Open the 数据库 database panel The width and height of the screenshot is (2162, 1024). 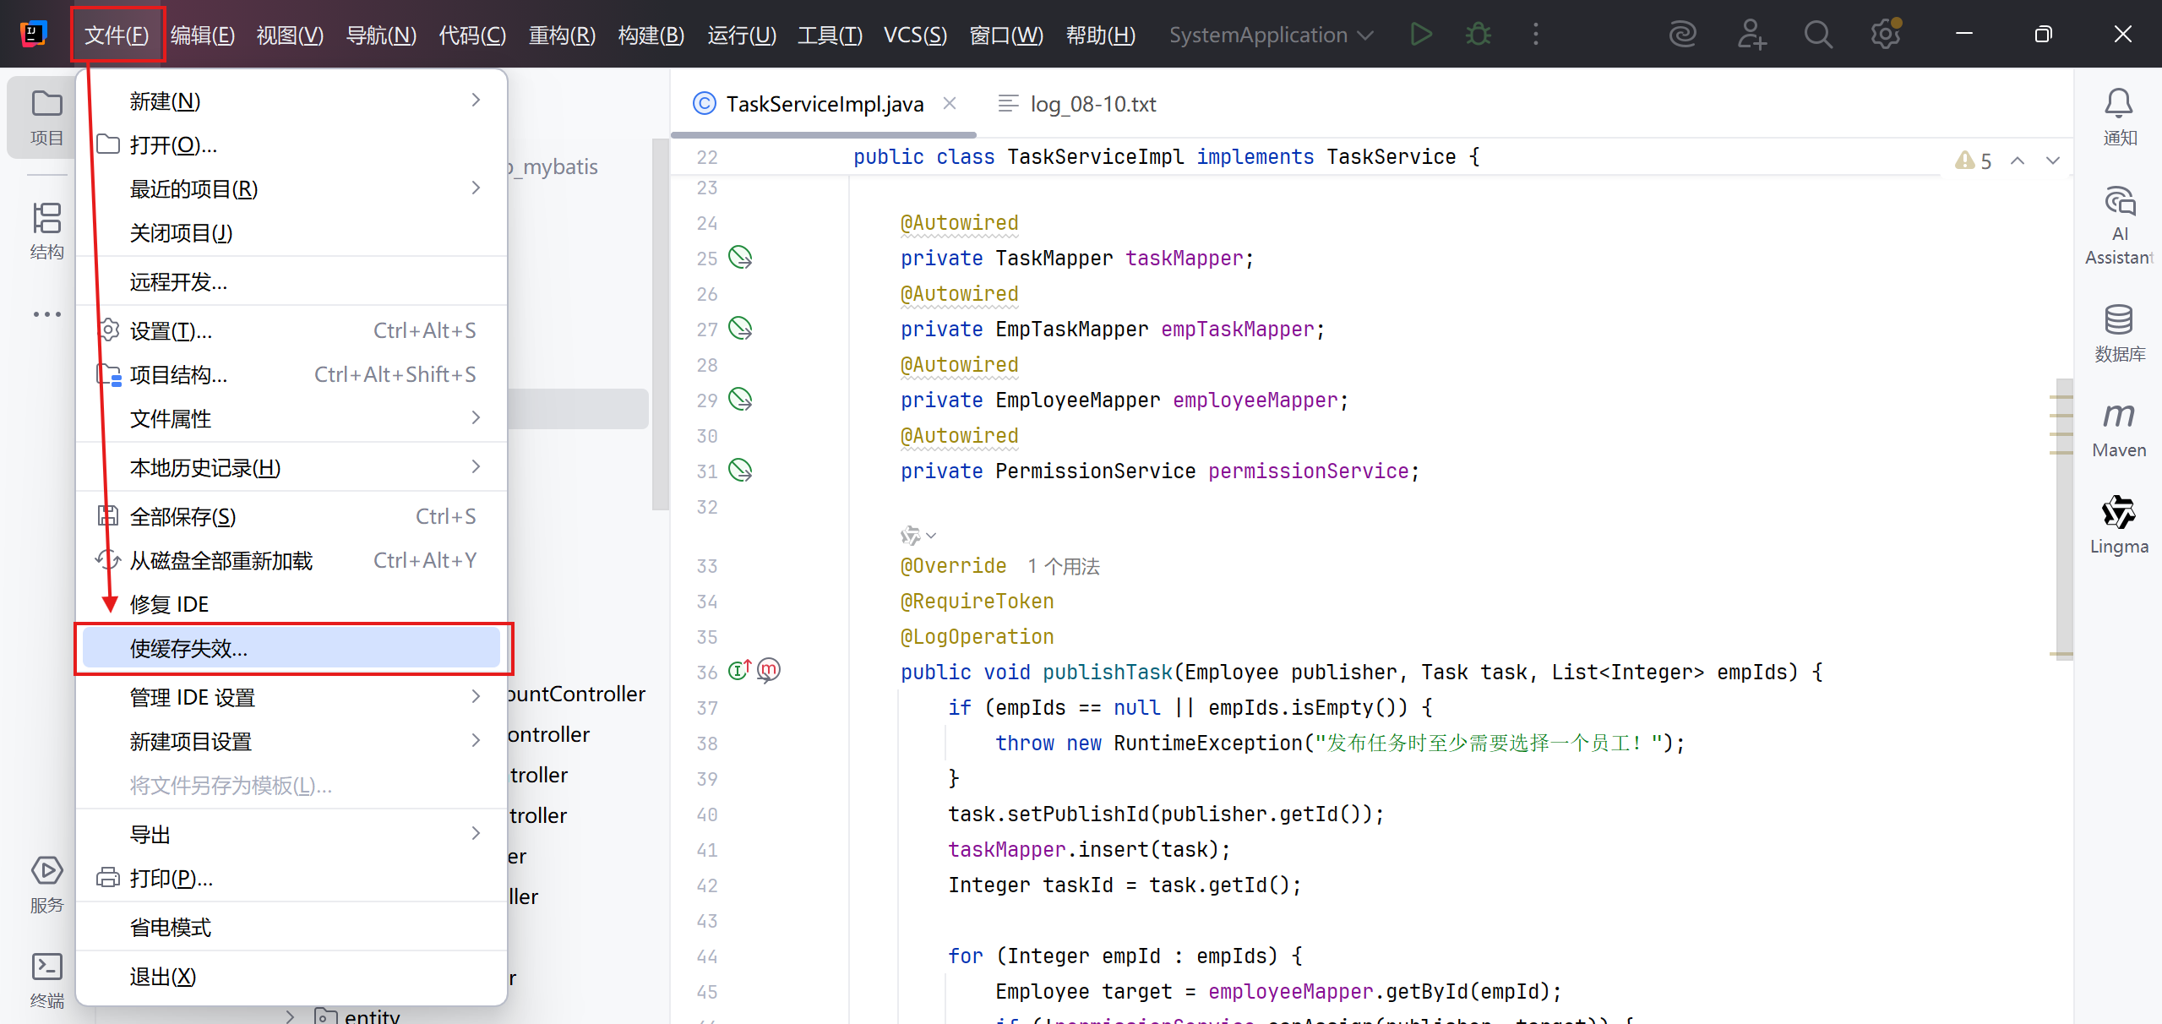[2118, 332]
